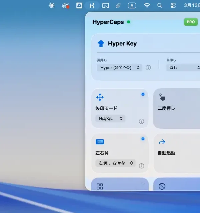Open the H/J/K/L dropdown

[x=110, y=118]
